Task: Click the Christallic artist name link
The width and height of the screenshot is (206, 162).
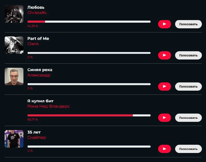Action: pyautogui.click(x=37, y=13)
